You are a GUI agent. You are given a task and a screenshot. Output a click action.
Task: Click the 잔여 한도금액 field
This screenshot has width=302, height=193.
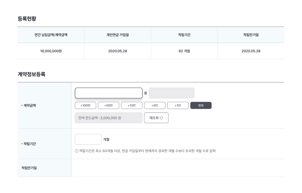tap(108, 118)
